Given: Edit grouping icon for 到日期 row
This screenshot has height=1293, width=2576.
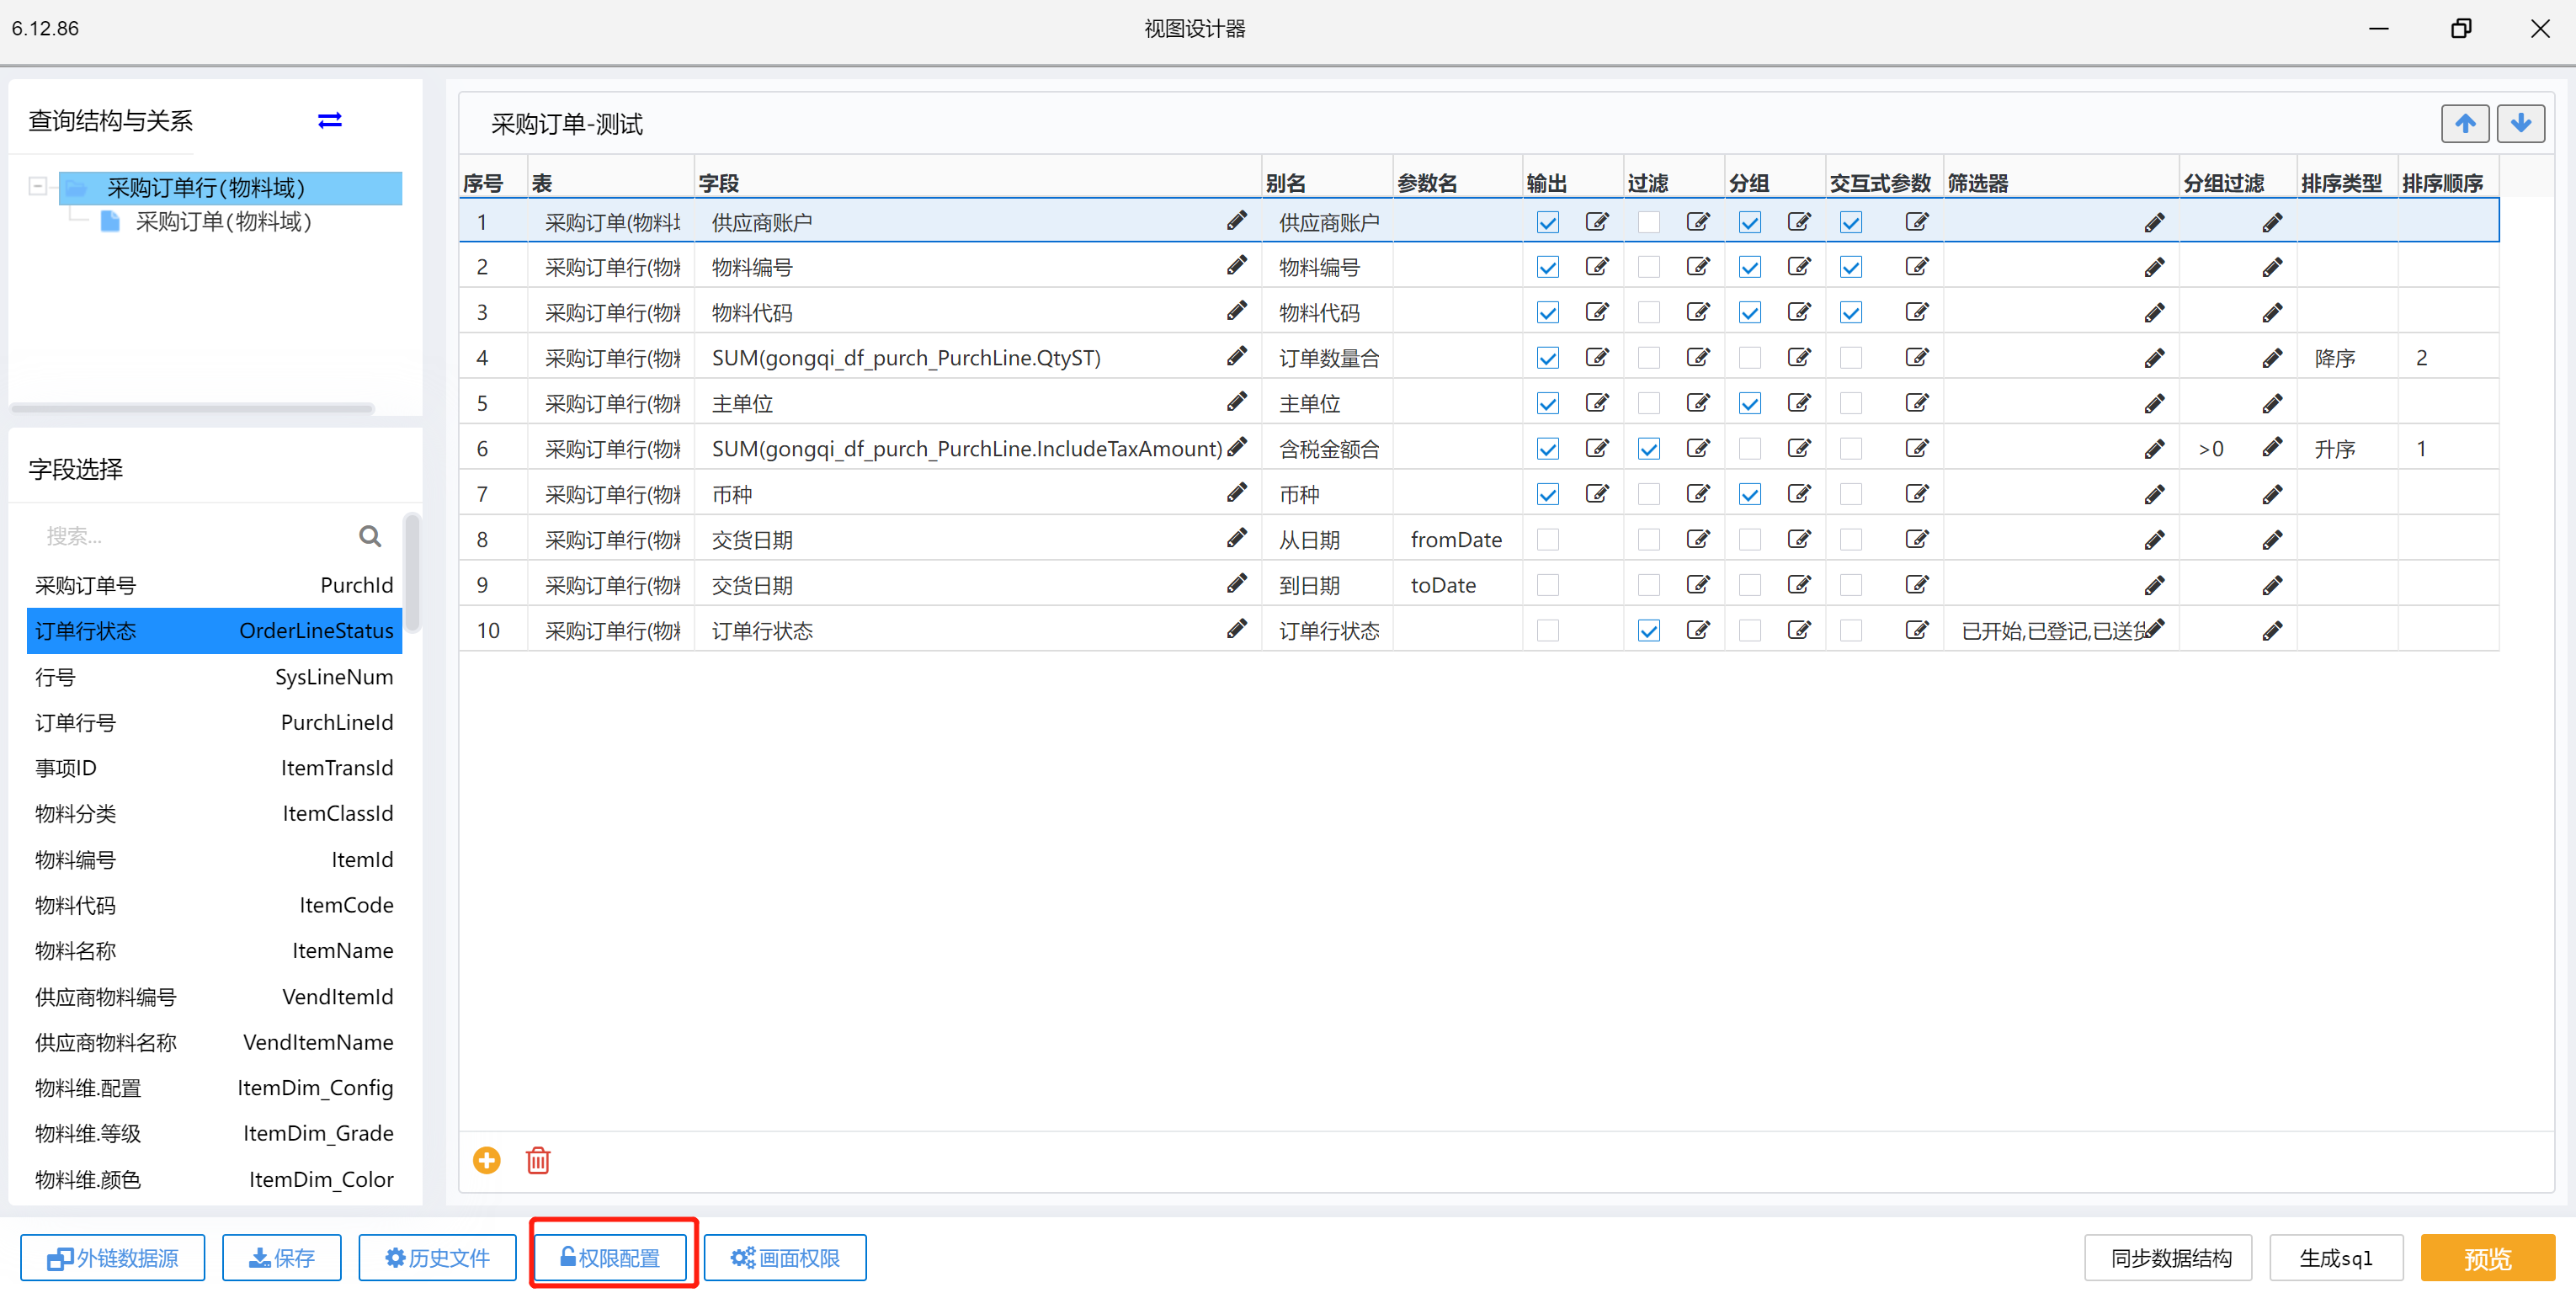Looking at the screenshot, I should click(1799, 584).
